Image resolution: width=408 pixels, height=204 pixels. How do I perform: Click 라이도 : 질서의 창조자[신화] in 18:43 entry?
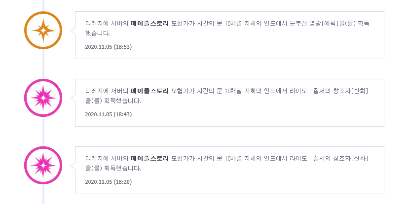tap(329, 91)
